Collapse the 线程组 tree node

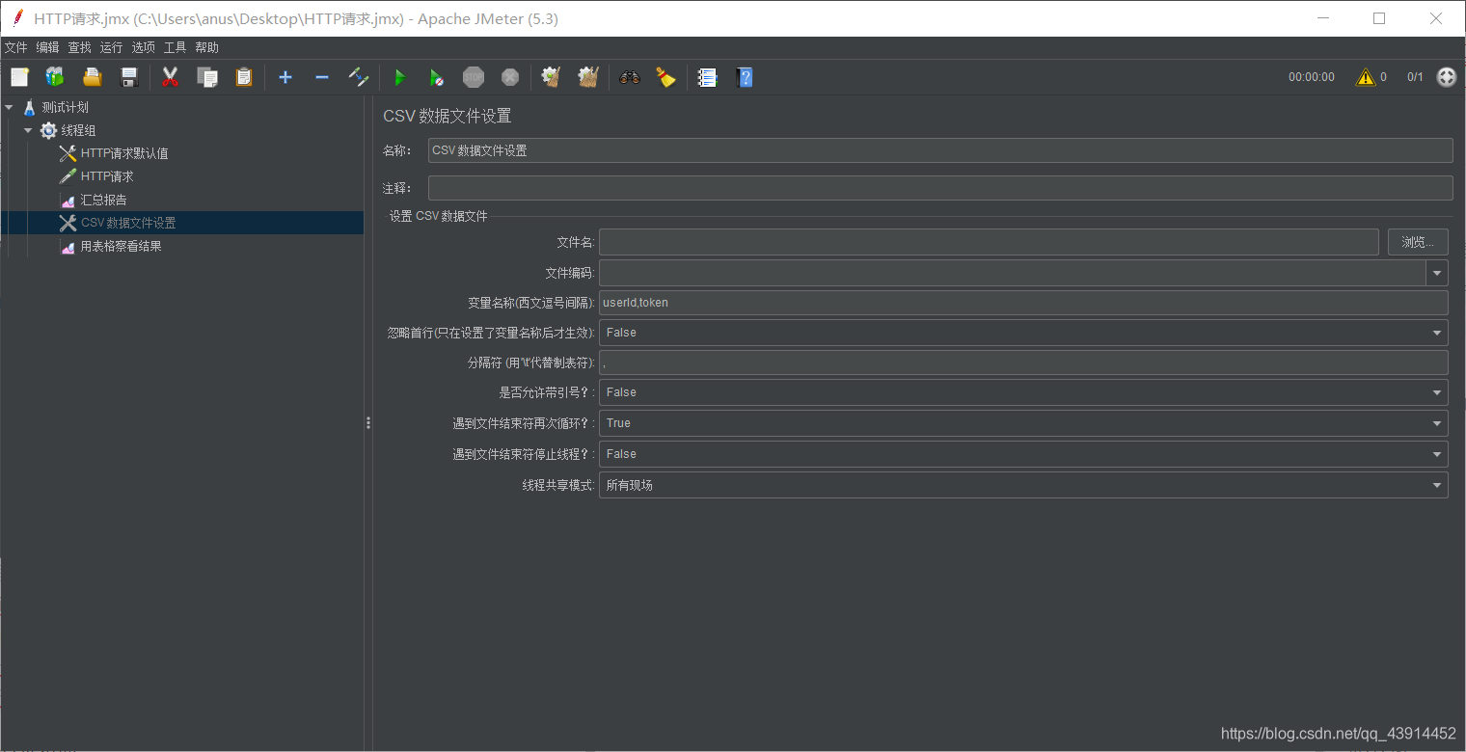[28, 130]
